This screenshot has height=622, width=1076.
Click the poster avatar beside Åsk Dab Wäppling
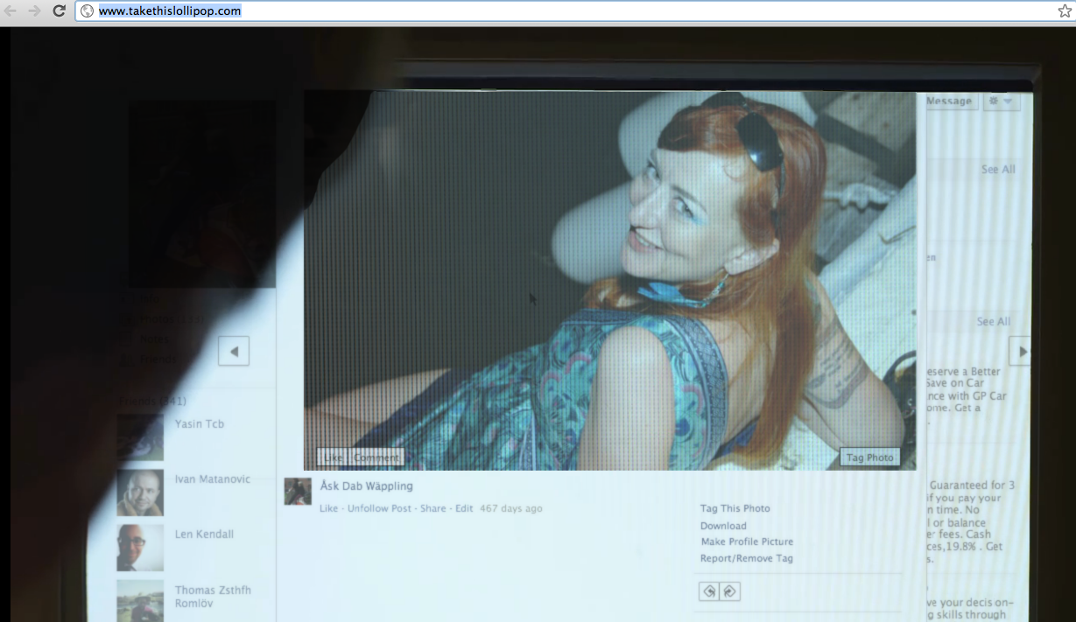tap(298, 491)
